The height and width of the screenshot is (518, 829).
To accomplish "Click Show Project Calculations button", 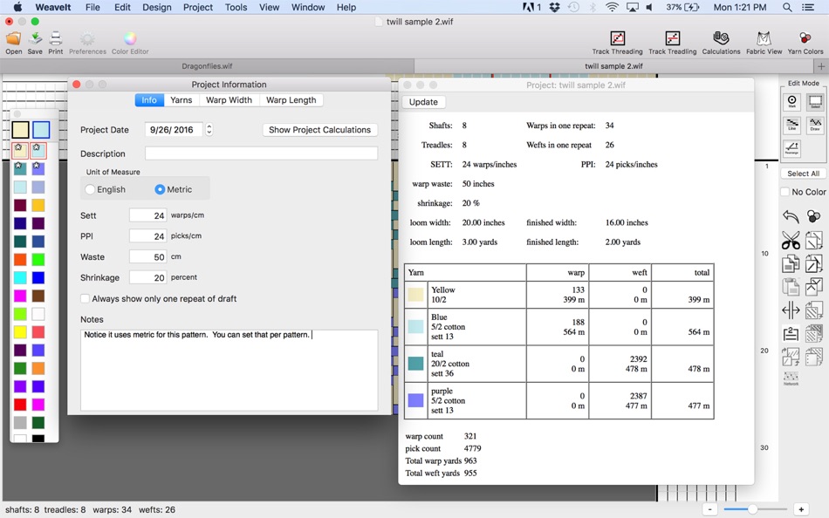I will click(320, 129).
